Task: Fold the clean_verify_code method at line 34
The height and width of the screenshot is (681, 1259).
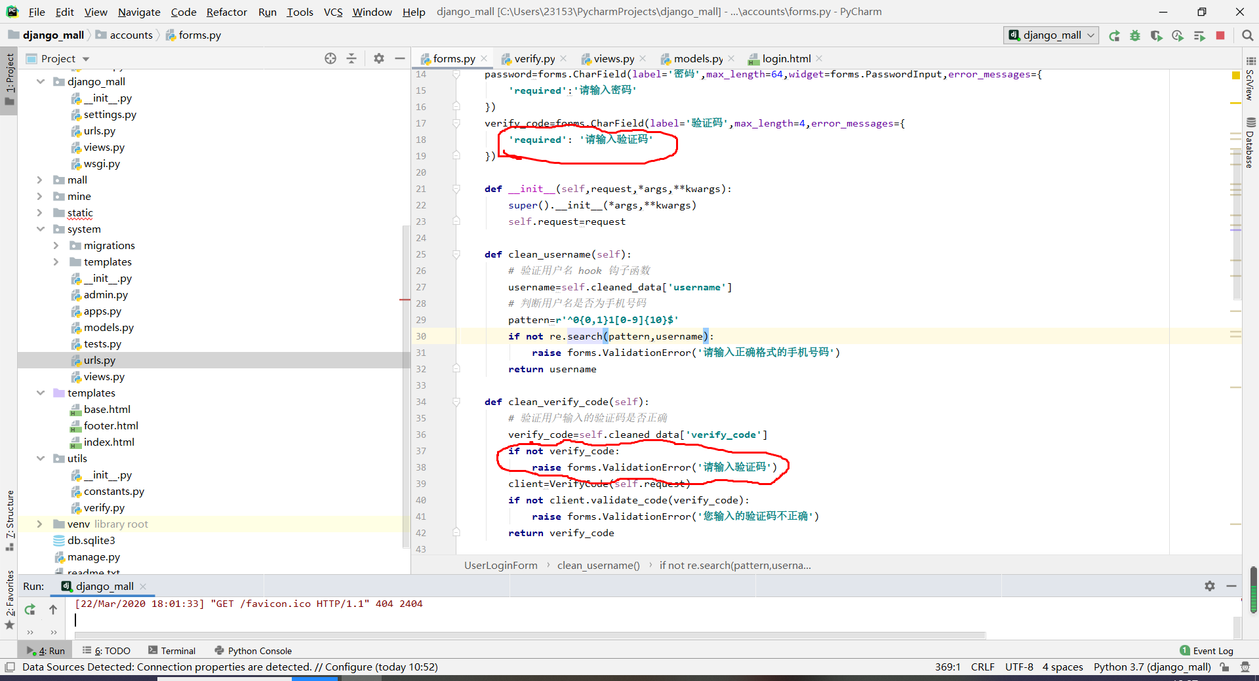Action: pos(456,402)
